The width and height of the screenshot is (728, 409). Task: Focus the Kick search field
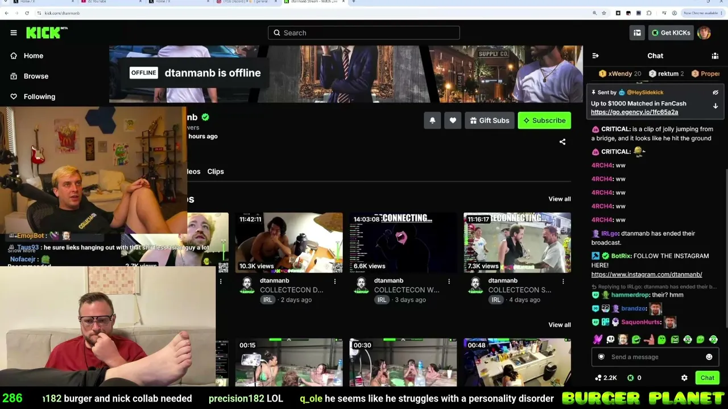pos(364,33)
